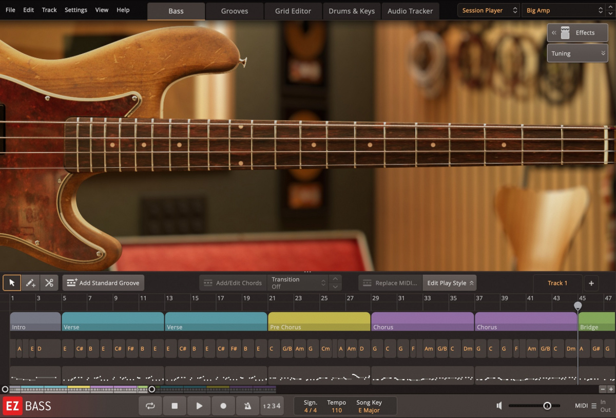
Task: Adjust the master volume slider
Action: [x=547, y=405]
